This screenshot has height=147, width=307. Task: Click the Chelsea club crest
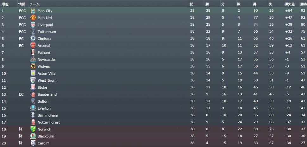pos(33,39)
